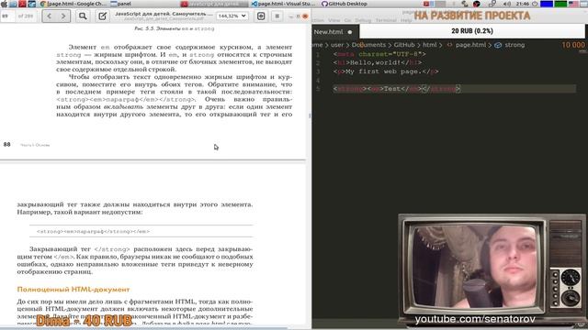Click the 'Полноценный HTML-документ' heading in PDF
This screenshot has height=330, width=588.
(x=73, y=290)
